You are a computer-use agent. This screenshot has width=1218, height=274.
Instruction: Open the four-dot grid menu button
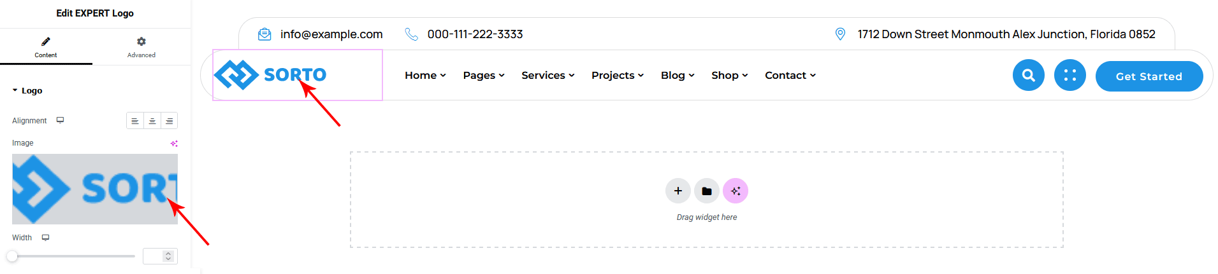tap(1069, 76)
